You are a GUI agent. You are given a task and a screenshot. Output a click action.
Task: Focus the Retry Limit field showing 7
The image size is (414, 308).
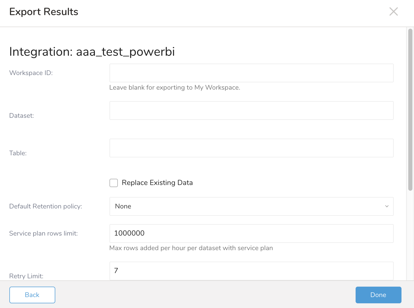251,271
